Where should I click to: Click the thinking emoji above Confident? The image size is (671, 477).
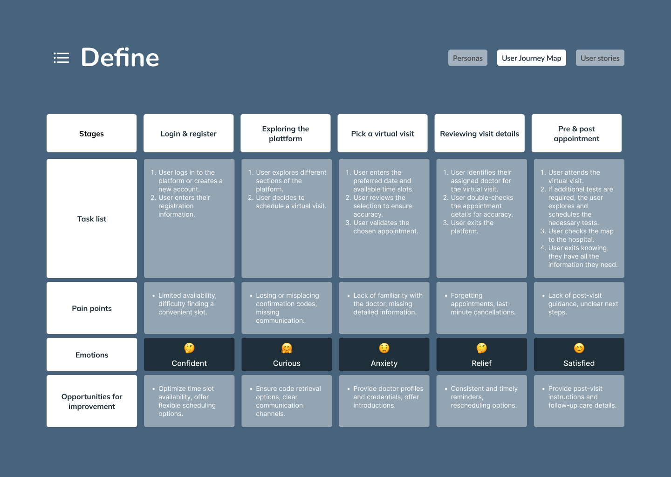tap(189, 348)
